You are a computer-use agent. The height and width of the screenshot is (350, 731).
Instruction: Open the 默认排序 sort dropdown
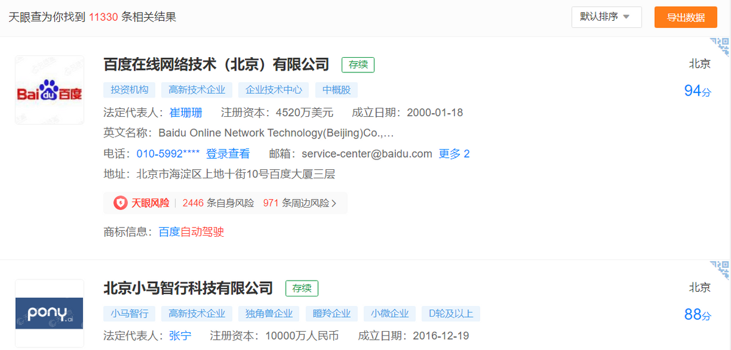(606, 17)
